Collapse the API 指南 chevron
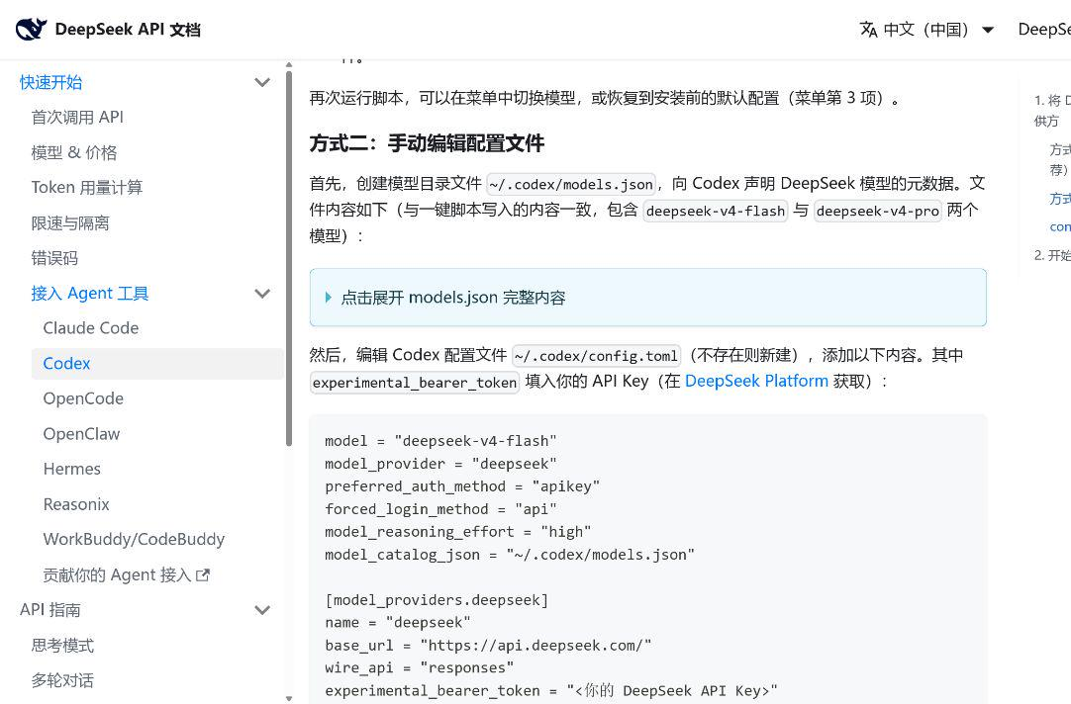This screenshot has width=1071, height=704. tap(262, 610)
